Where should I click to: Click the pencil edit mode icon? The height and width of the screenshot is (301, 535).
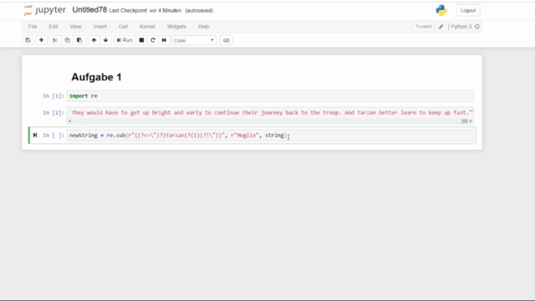441,27
